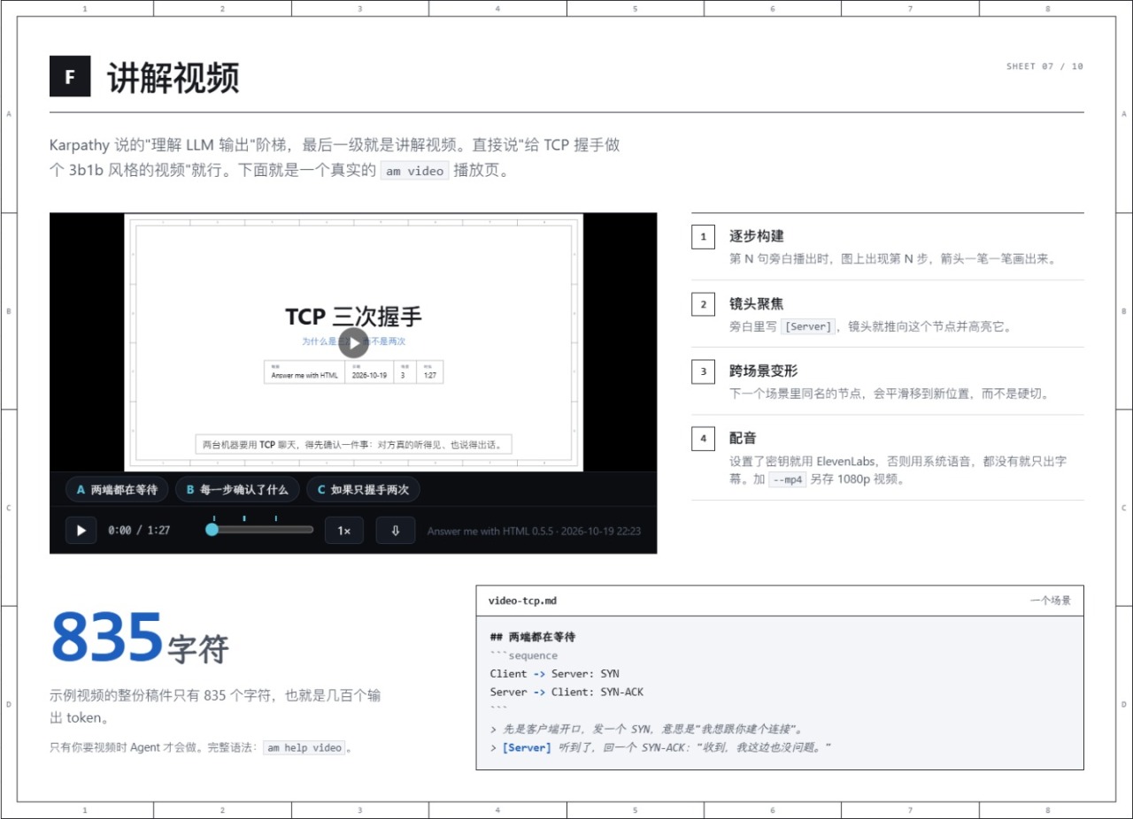Click the ## 两端都在等待 code line

(533, 637)
